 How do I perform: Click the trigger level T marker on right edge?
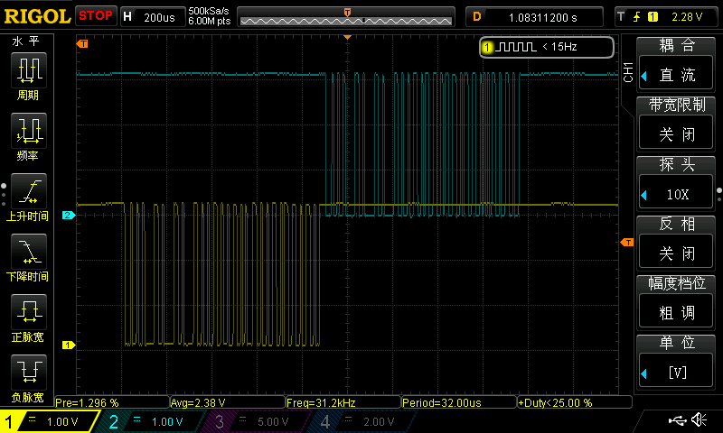[627, 243]
